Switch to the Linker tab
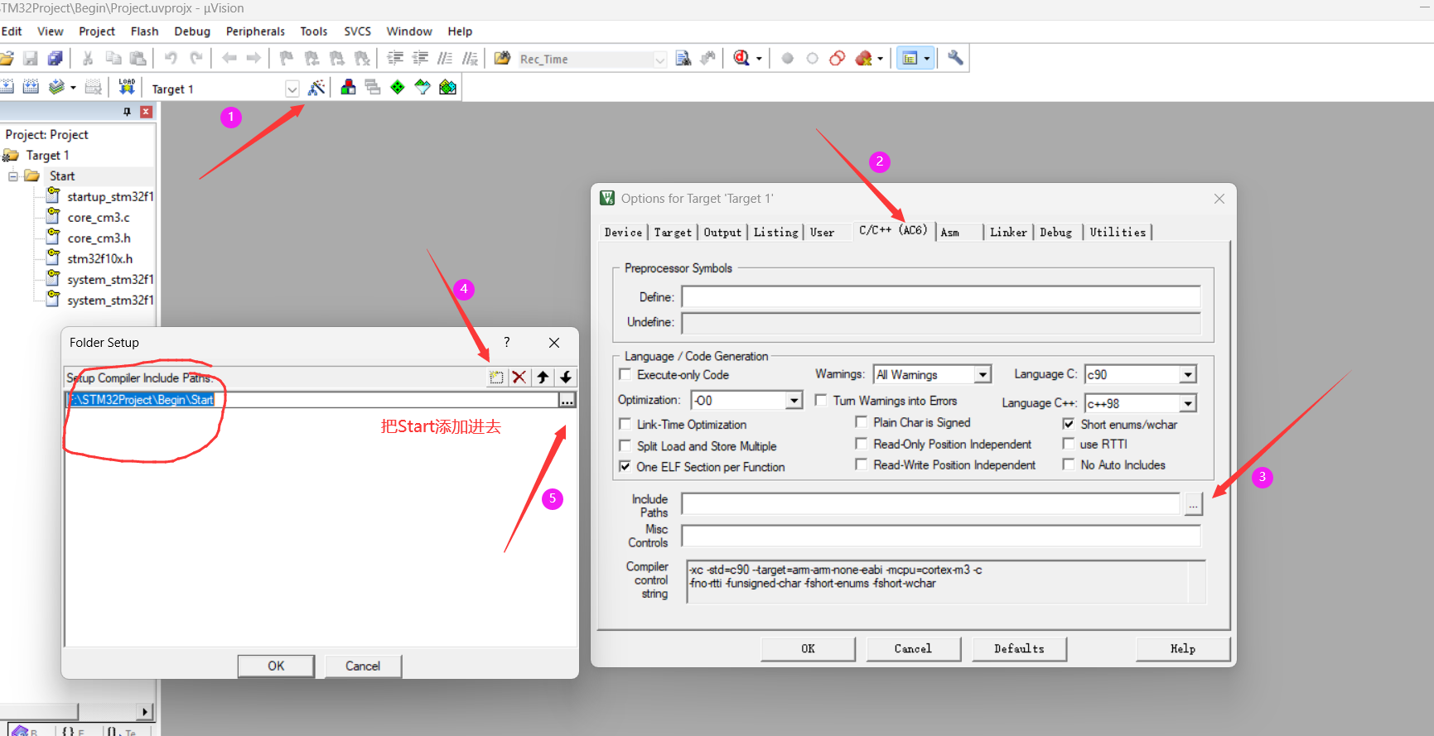Viewport: 1434px width, 736px height. [x=1008, y=233]
